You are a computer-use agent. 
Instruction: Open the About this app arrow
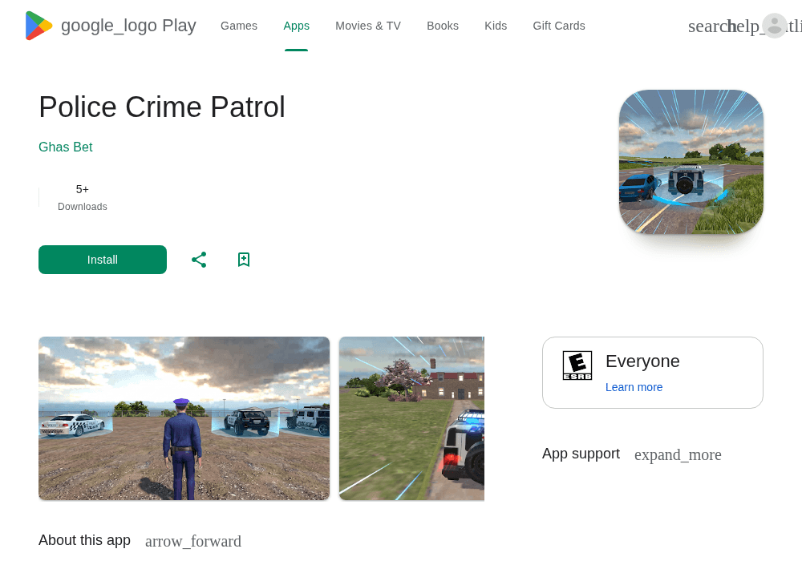(x=193, y=541)
